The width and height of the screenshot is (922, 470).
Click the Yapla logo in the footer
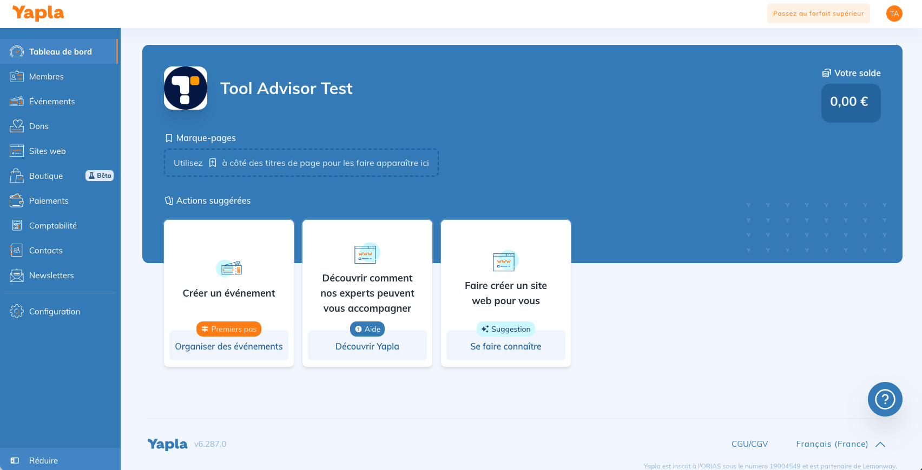point(167,444)
